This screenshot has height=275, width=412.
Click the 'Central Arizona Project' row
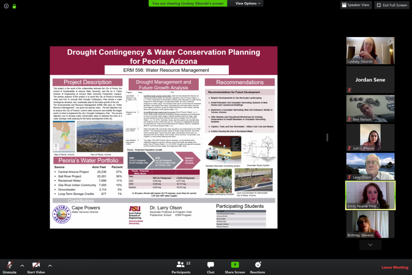coord(88,172)
